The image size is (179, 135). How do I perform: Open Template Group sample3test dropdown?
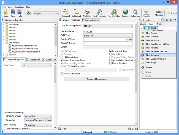coord(38,116)
